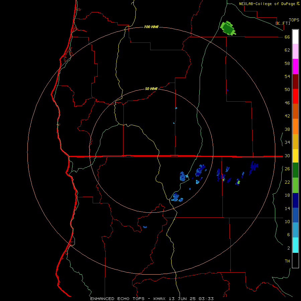Click the "30" scale value
The image size is (301, 301).
click(x=287, y=156)
